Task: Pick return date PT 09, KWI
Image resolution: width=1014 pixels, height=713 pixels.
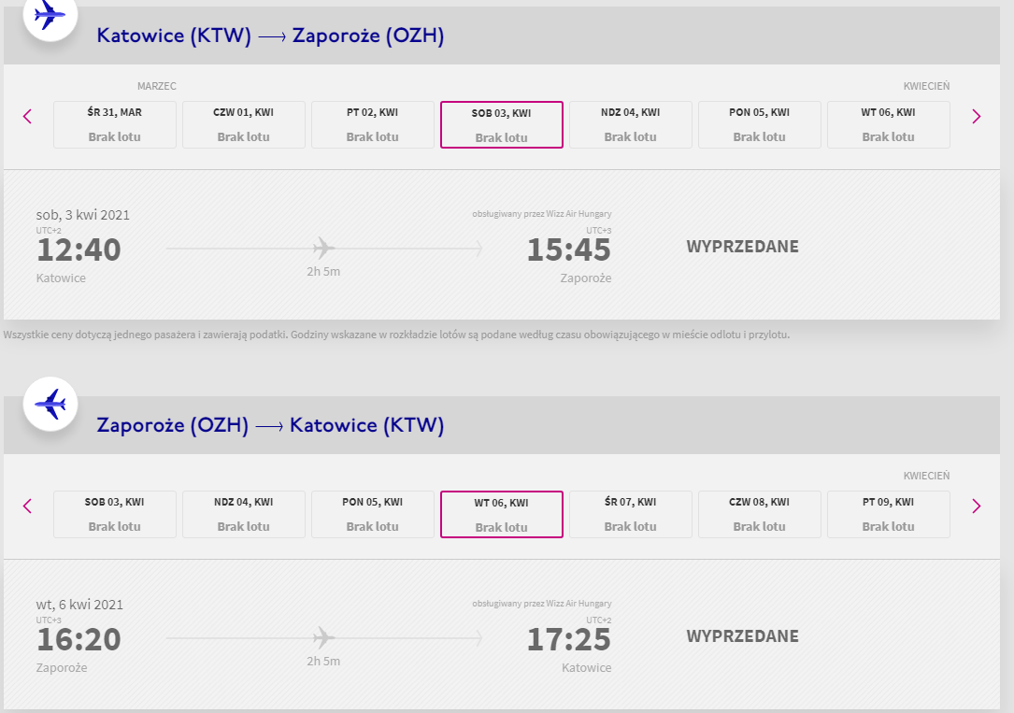Action: [x=889, y=515]
